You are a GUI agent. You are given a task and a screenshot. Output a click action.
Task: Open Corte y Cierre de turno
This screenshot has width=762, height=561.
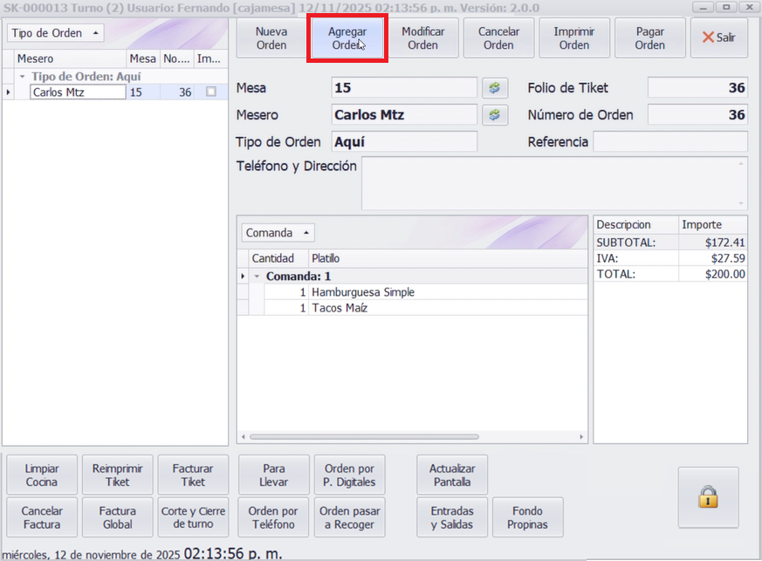coord(193,517)
